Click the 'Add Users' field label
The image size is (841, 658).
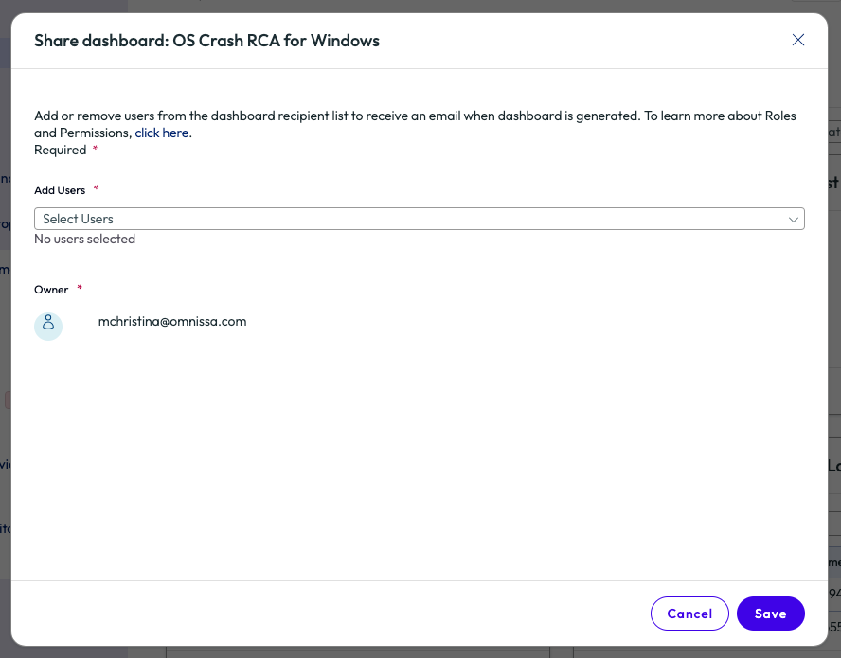60,190
